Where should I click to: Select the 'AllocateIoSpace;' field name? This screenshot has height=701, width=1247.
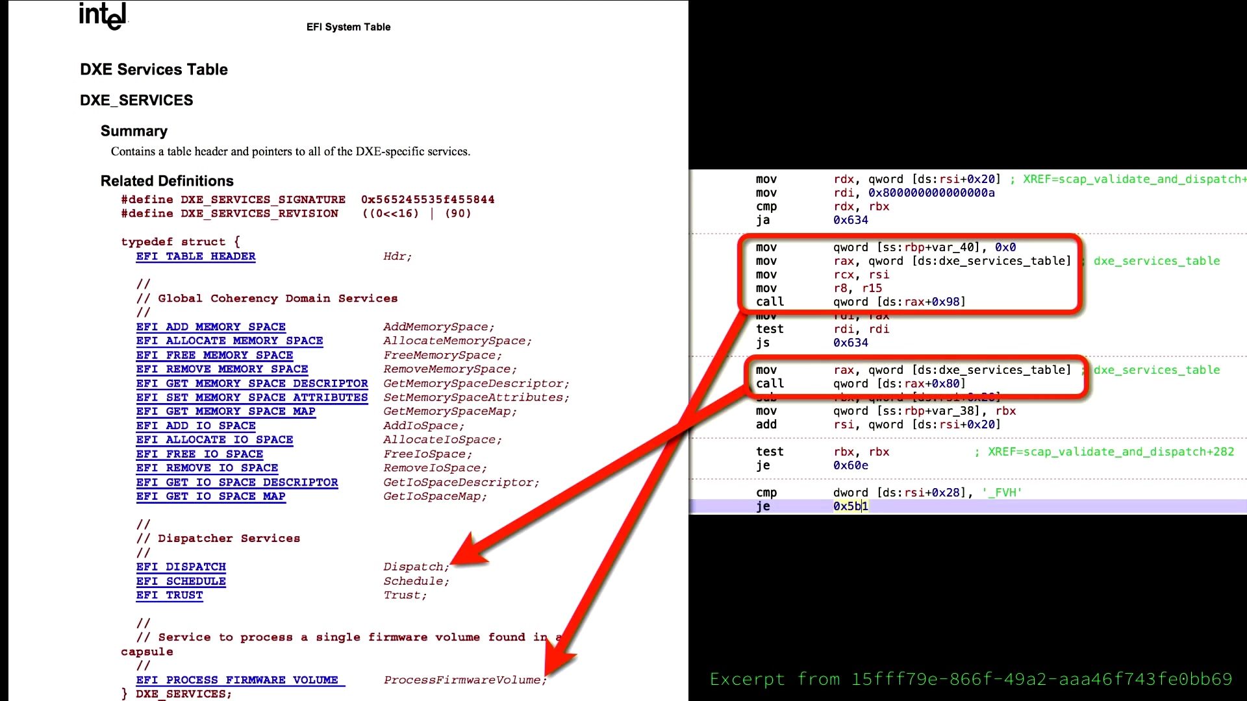443,440
